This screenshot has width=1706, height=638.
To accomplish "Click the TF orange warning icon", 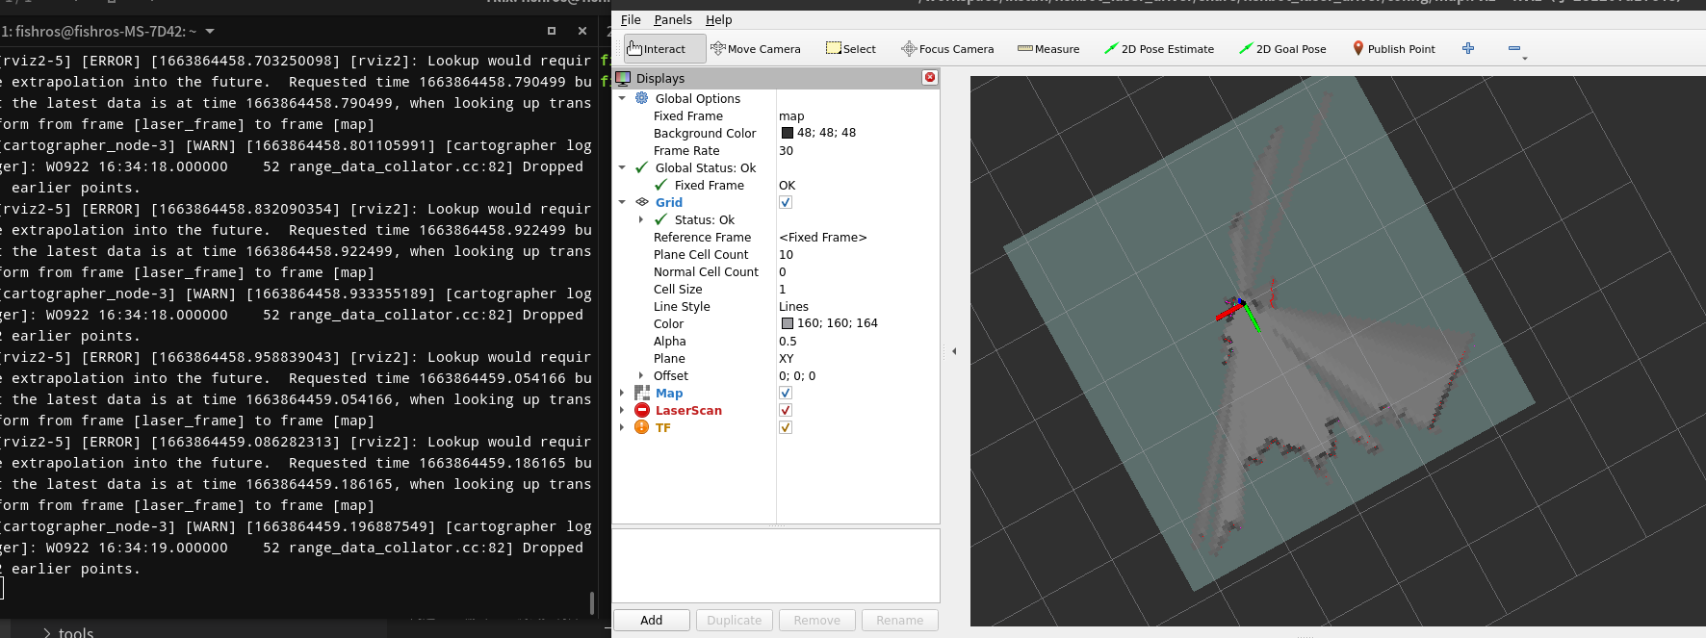I will click(642, 427).
